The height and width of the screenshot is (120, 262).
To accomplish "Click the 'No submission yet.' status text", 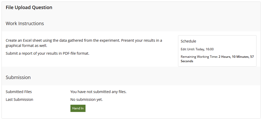I will [x=86, y=100].
